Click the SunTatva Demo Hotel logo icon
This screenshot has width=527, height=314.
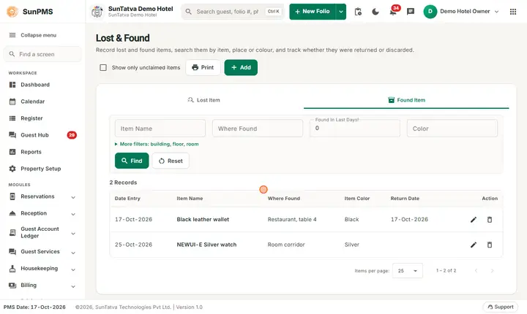point(97,12)
